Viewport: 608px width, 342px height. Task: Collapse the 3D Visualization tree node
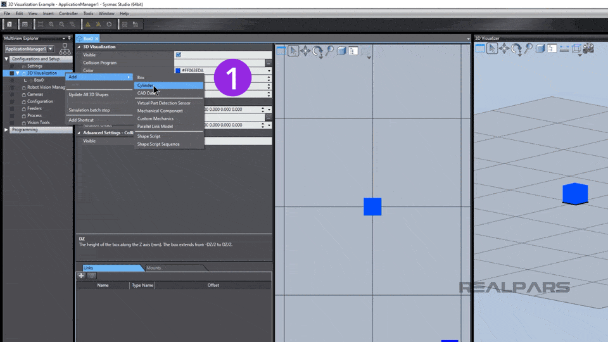coord(18,73)
